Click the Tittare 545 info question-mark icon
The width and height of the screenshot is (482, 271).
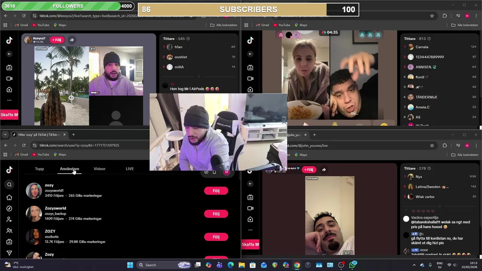[188, 38]
